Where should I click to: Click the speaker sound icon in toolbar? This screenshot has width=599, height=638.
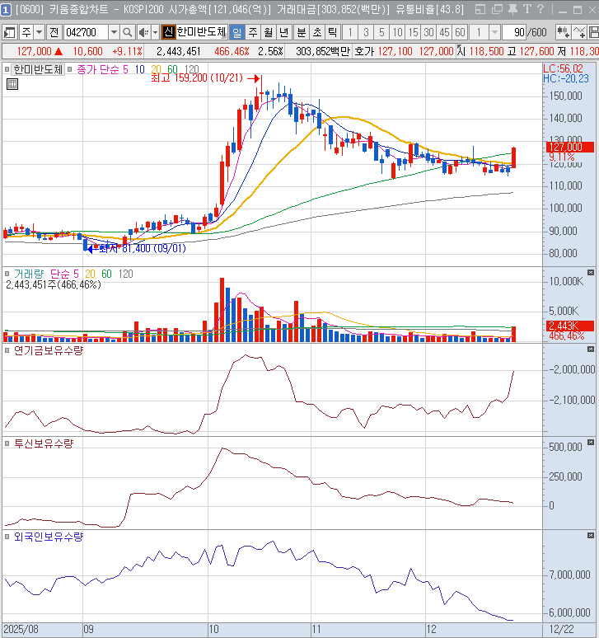point(143,32)
